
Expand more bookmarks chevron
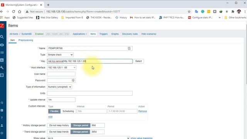point(220,17)
